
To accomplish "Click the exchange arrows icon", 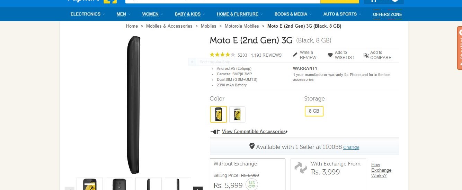I will pyautogui.click(x=301, y=168).
